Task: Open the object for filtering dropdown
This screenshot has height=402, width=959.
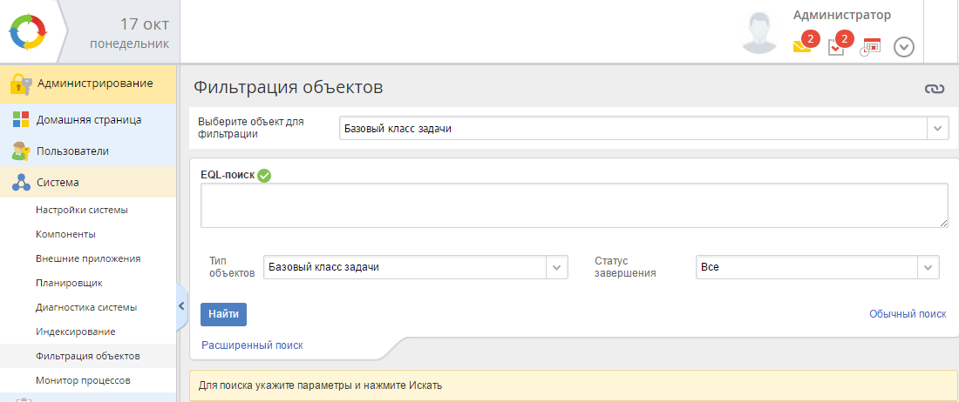Action: coord(938,129)
